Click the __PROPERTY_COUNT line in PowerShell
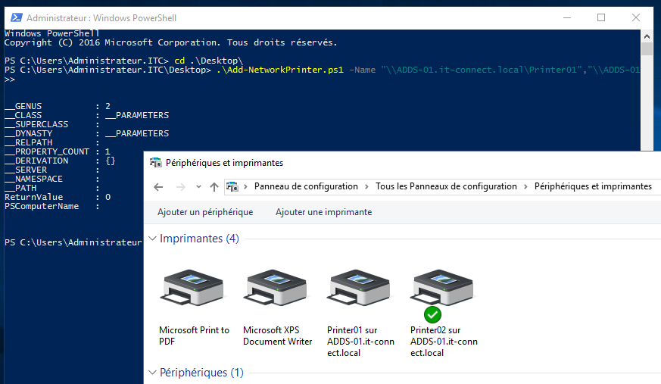The height and width of the screenshot is (384, 661). pos(58,151)
